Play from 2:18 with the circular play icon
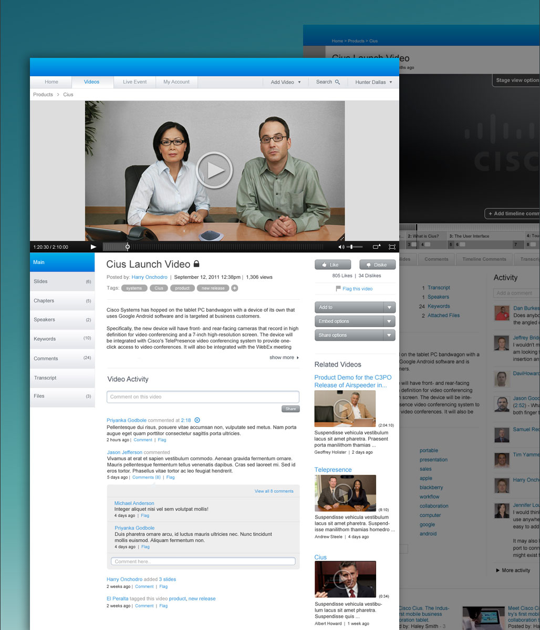540x630 pixels. tap(197, 420)
